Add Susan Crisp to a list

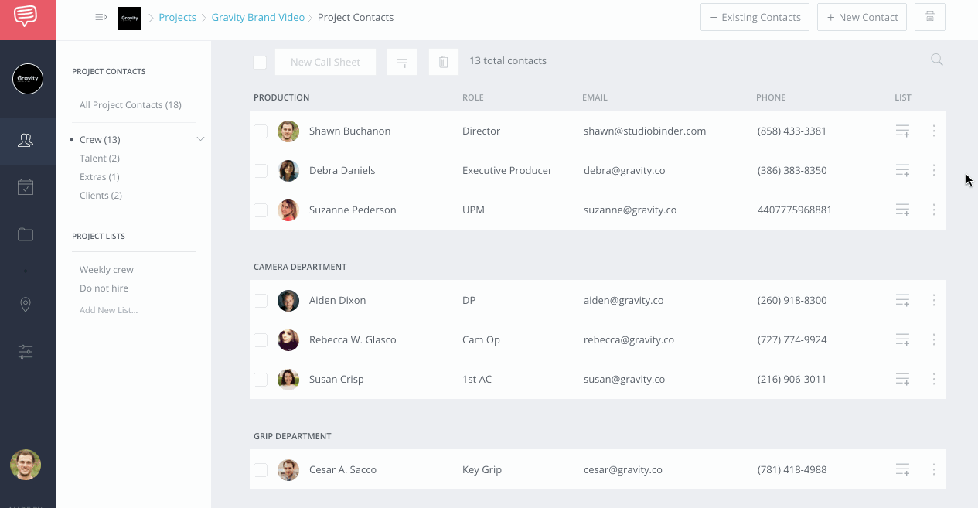tap(902, 379)
